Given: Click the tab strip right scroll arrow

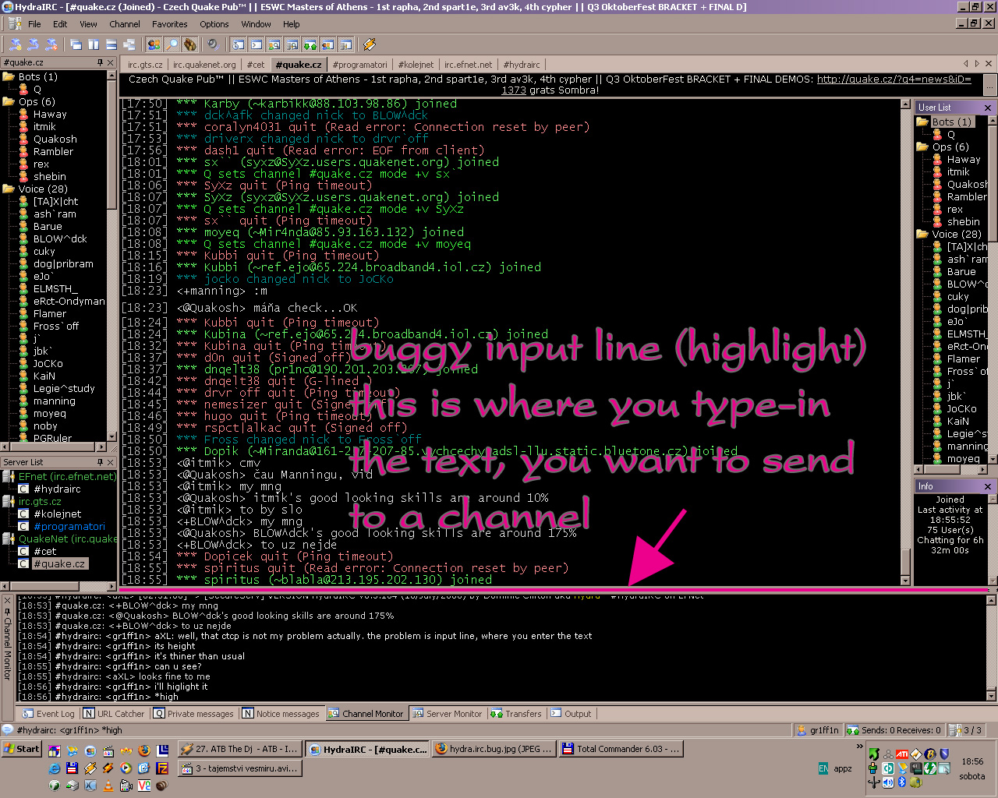Looking at the screenshot, I should [x=978, y=64].
